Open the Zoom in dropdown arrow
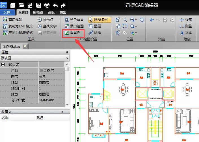The width and height of the screenshot is (199, 142). click(x=136, y=20)
